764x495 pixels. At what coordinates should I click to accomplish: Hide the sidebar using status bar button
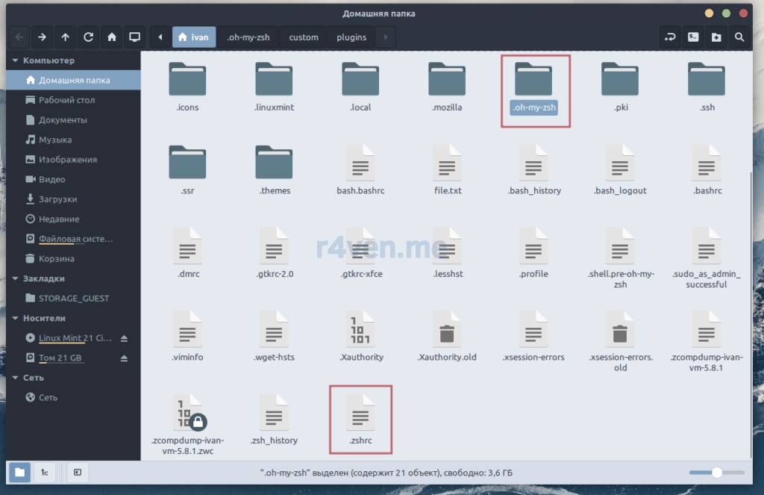(77, 472)
